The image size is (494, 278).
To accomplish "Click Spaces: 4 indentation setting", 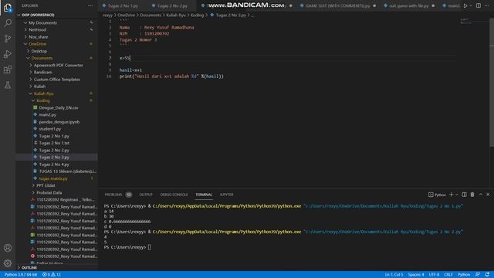I will (416, 275).
